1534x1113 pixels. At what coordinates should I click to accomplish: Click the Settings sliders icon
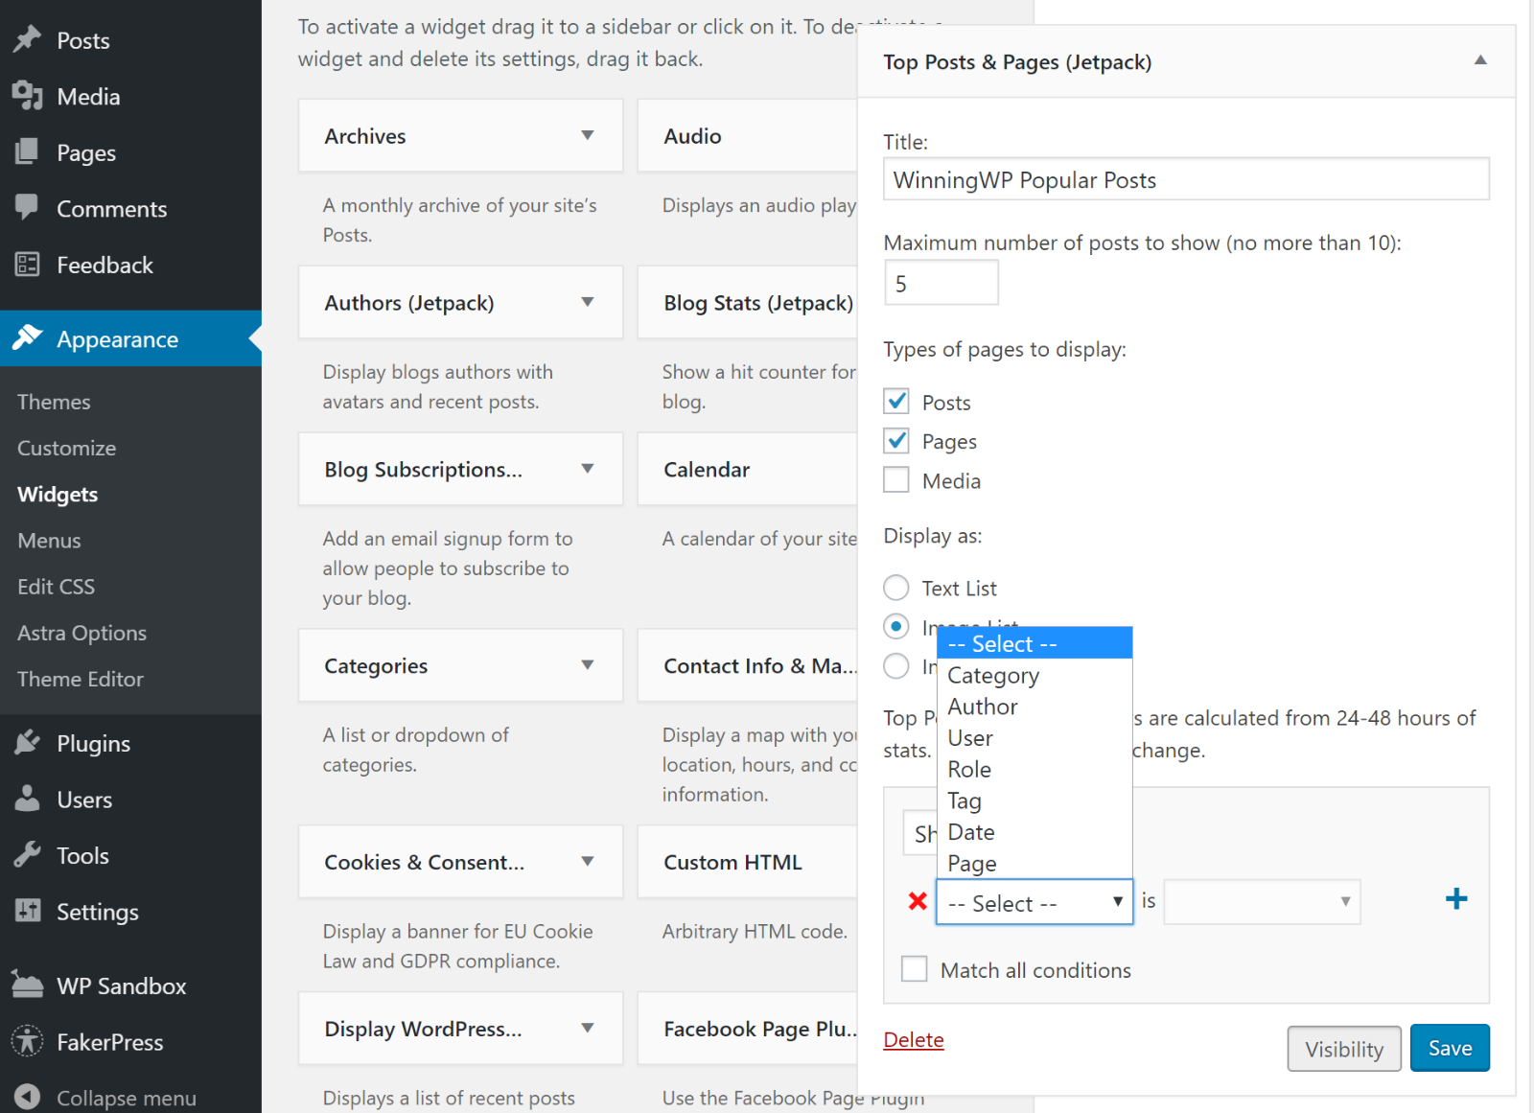pos(28,911)
